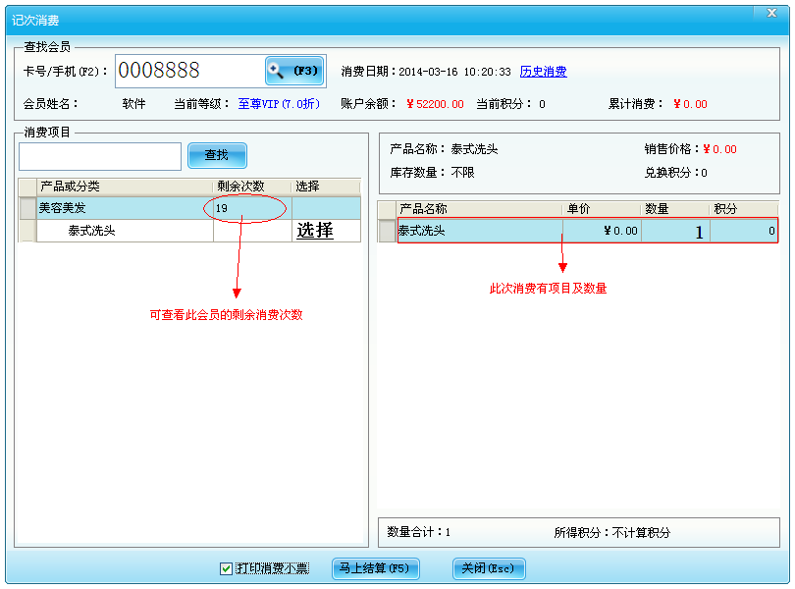This screenshot has height=589, width=795.
Task: Click the account balance ¥52200.00
Action: [x=435, y=104]
